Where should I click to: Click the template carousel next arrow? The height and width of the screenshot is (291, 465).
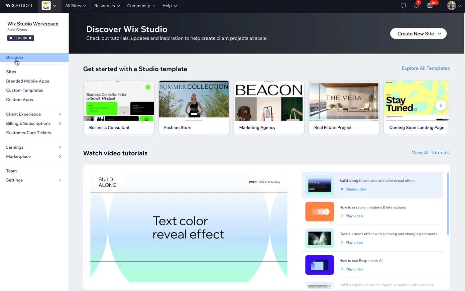click(x=441, y=105)
